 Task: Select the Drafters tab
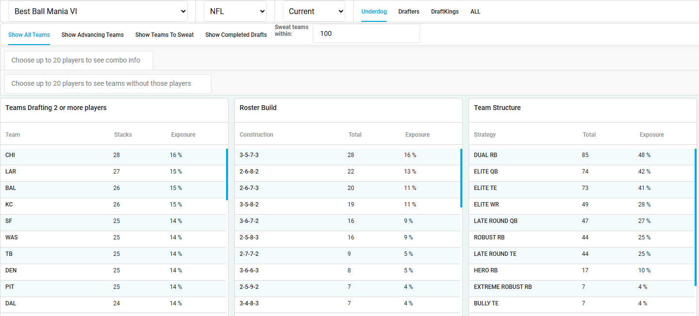pos(408,12)
